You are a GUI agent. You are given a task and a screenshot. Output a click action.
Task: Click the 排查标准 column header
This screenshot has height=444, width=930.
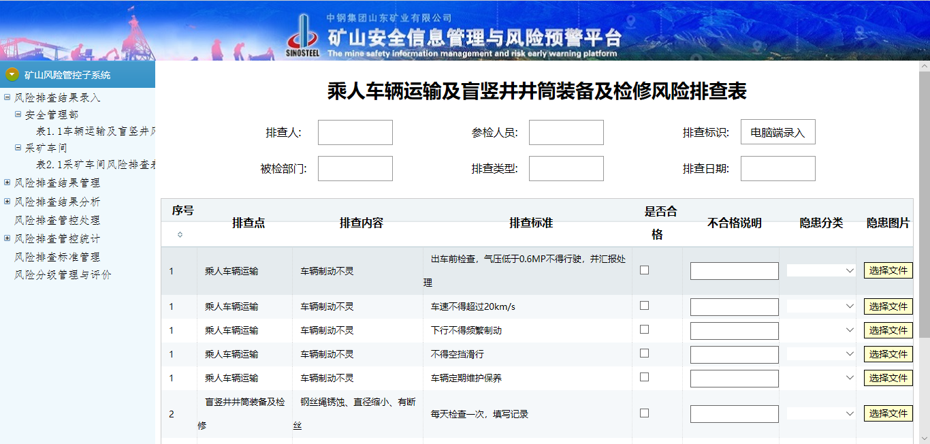pyautogui.click(x=531, y=223)
